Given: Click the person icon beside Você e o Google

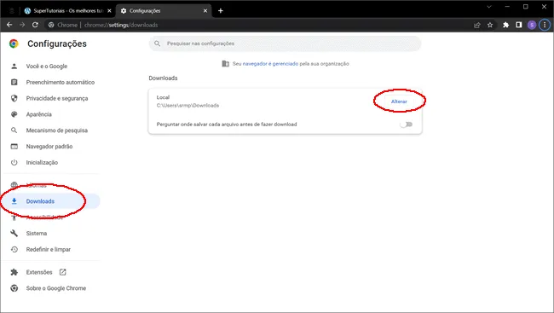Looking at the screenshot, I should 14,67.
